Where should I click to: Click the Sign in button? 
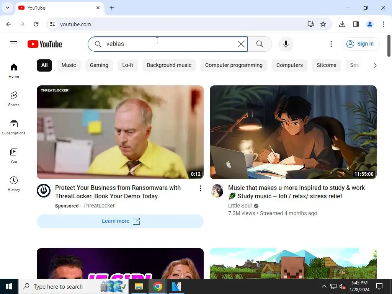[x=361, y=44]
